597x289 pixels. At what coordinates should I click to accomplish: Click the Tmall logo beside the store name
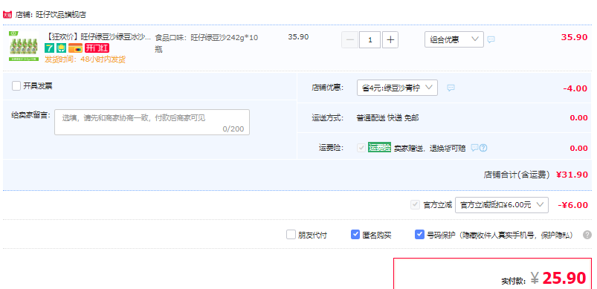click(7, 15)
